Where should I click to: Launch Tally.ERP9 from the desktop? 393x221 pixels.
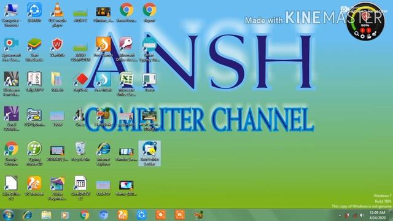click(x=34, y=82)
